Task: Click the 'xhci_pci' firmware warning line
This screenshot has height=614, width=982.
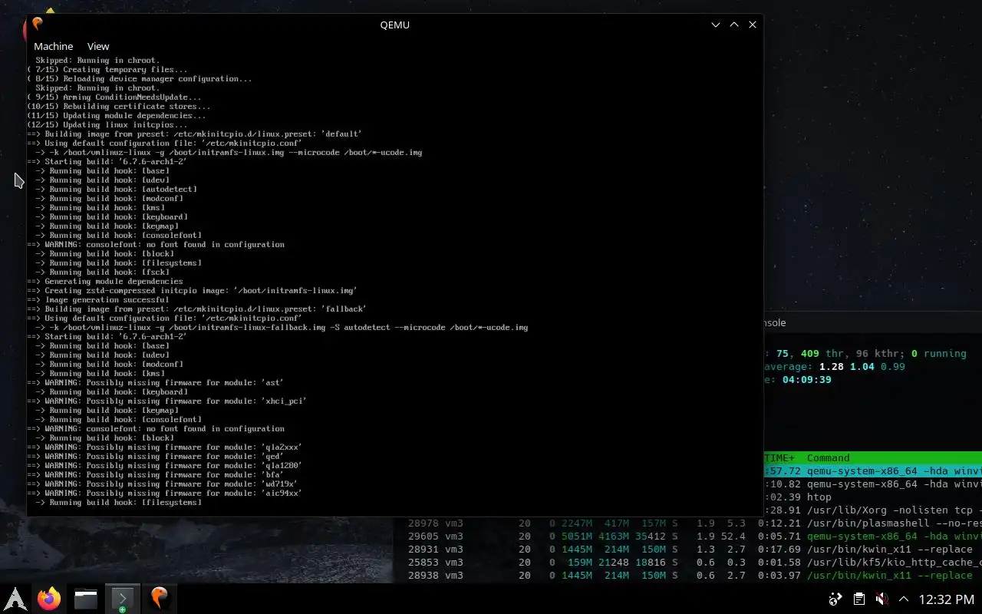Action: click(x=166, y=401)
